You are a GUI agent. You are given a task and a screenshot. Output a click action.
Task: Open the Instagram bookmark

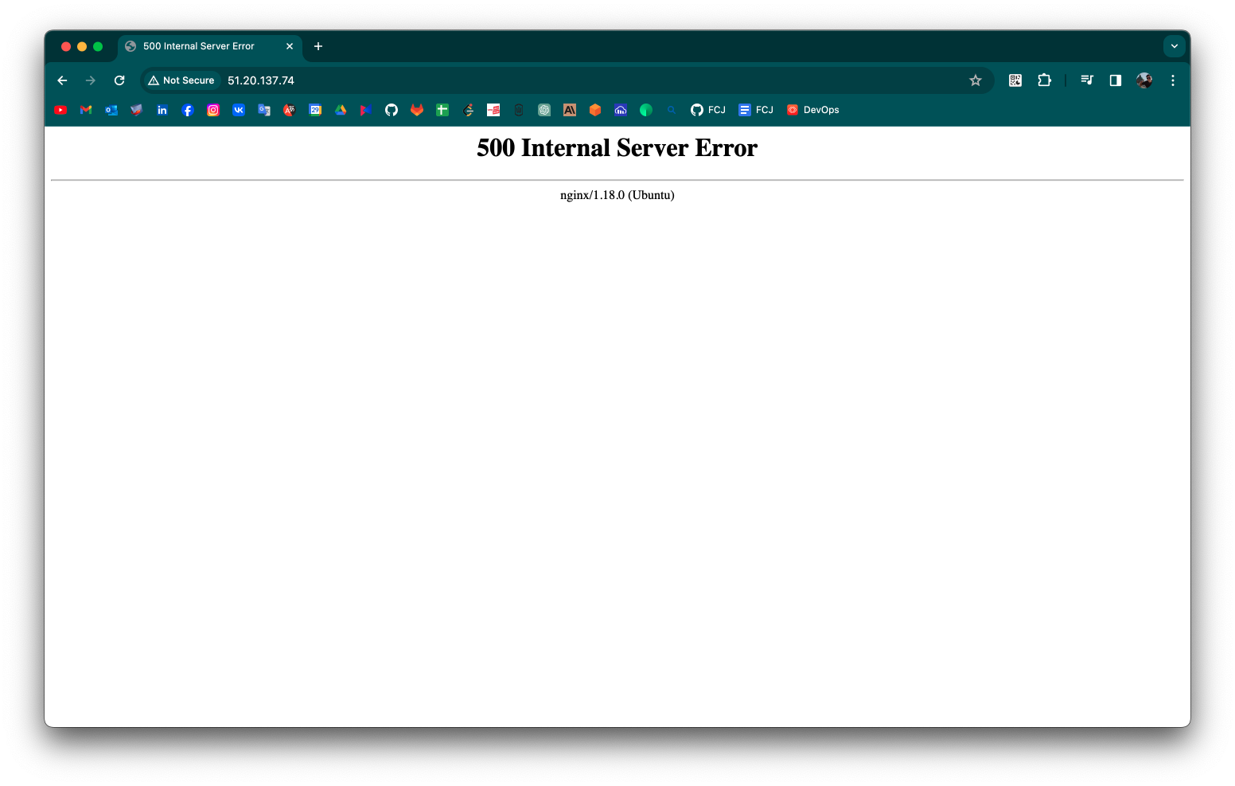click(x=213, y=110)
